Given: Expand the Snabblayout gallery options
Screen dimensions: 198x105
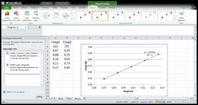Looking at the screenshot, I should click(72, 19).
